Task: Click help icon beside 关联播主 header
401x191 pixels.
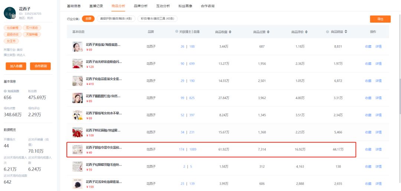Action: pyautogui.click(x=176, y=32)
